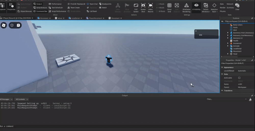Show Stats overlay
This screenshot has height=131, width=255.
pos(222,4)
